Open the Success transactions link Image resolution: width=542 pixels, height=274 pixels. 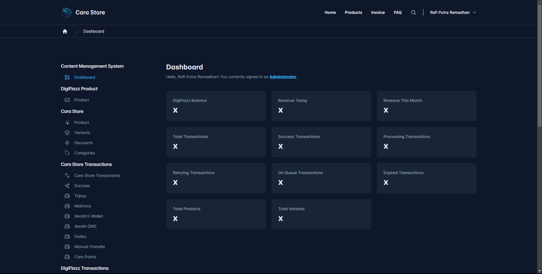point(82,186)
